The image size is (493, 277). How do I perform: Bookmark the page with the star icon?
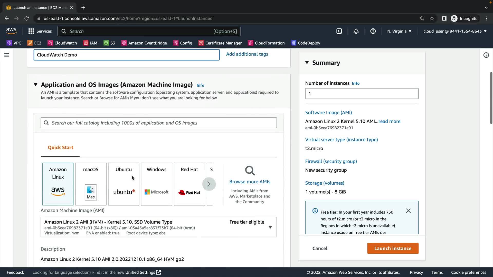pos(432,18)
